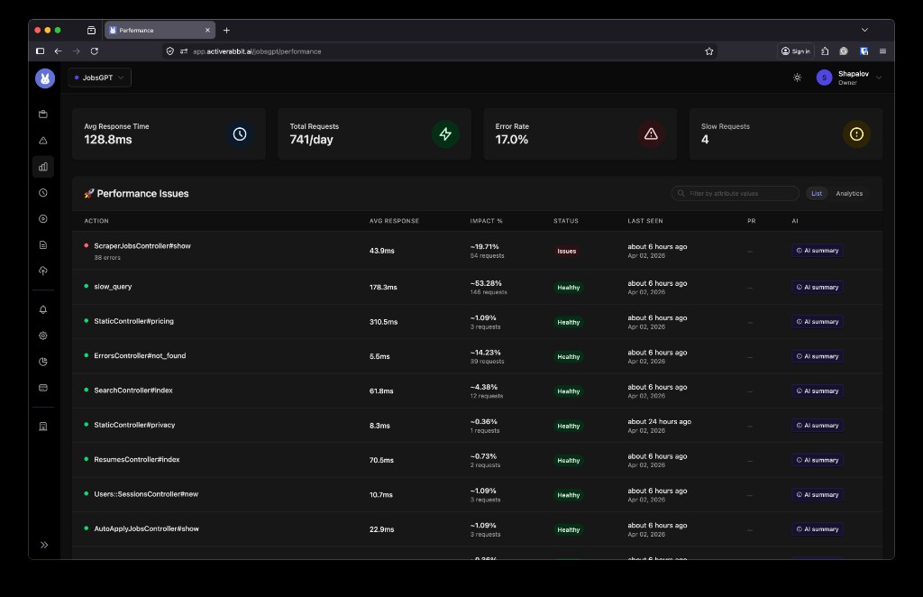Open the list all tabs chevron
The height and width of the screenshot is (597, 923).
tap(864, 30)
